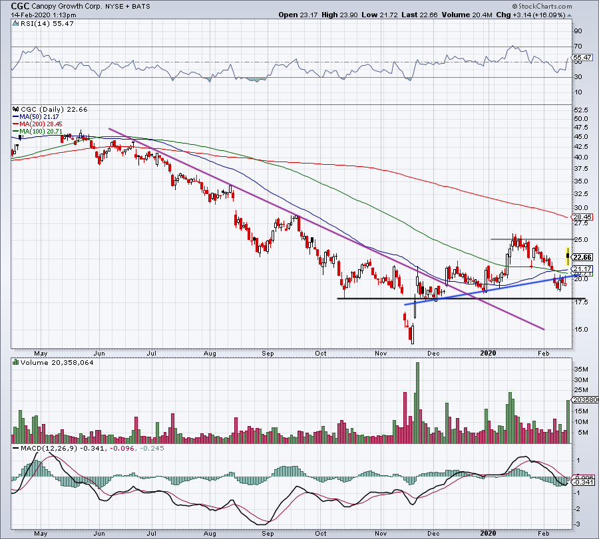Click the Sep label under the price chart
This screenshot has width=599, height=539.
(268, 353)
